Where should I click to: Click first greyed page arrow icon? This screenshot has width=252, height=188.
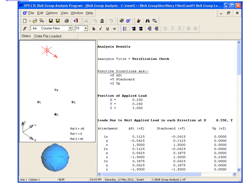coord(189,29)
